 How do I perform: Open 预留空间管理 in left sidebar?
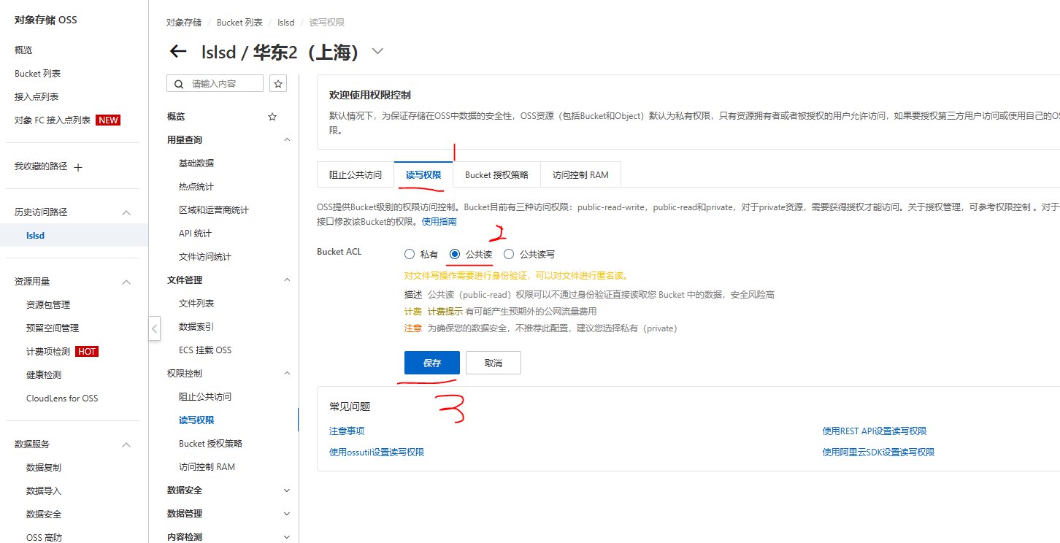coord(53,328)
